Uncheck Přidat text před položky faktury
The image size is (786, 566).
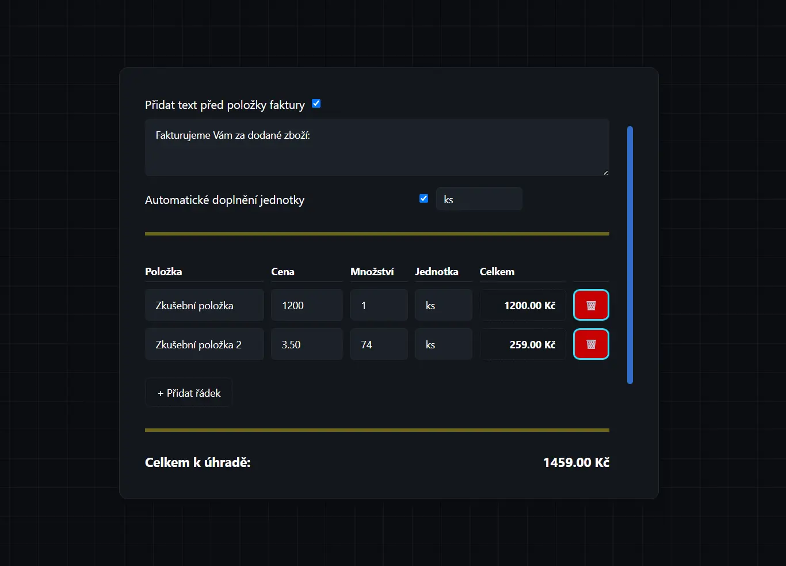(316, 104)
